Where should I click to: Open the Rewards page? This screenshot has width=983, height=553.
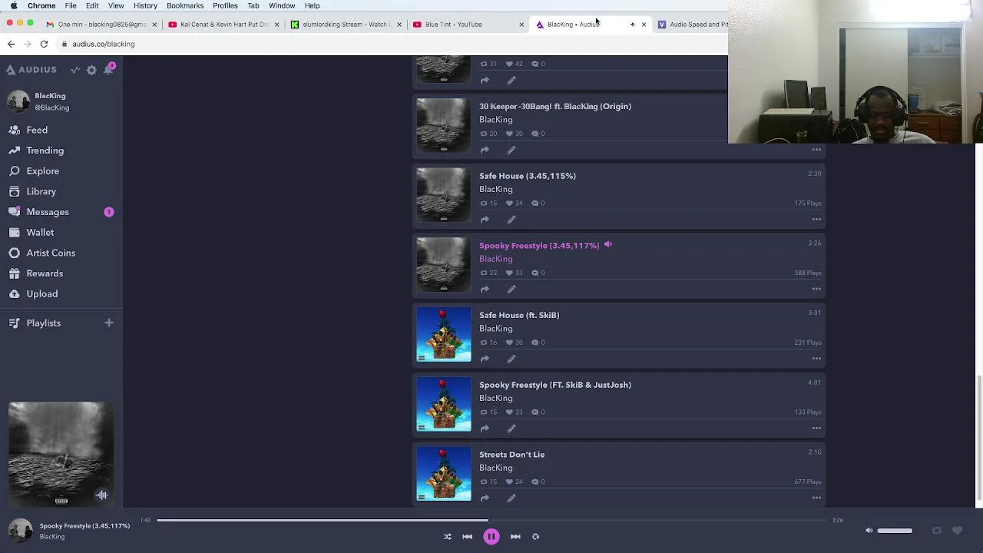click(x=45, y=273)
